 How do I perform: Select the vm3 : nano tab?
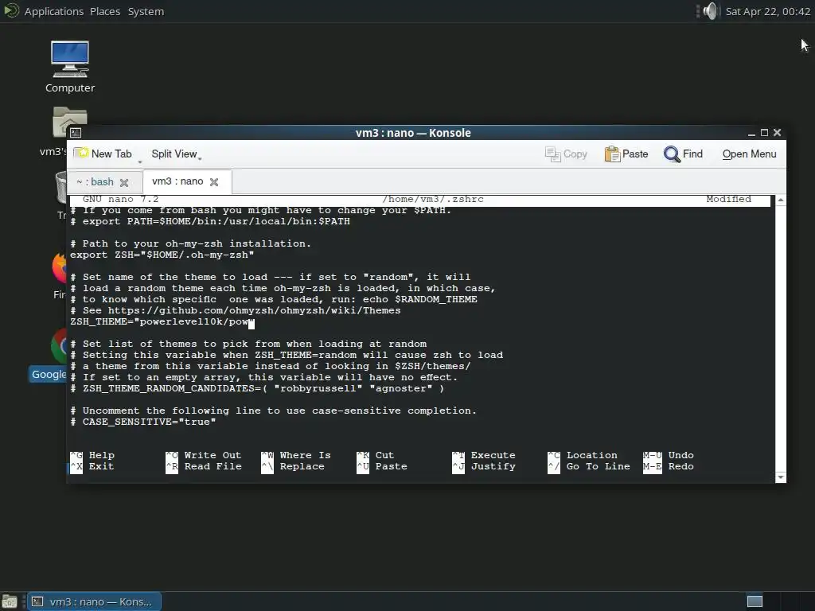click(x=177, y=181)
